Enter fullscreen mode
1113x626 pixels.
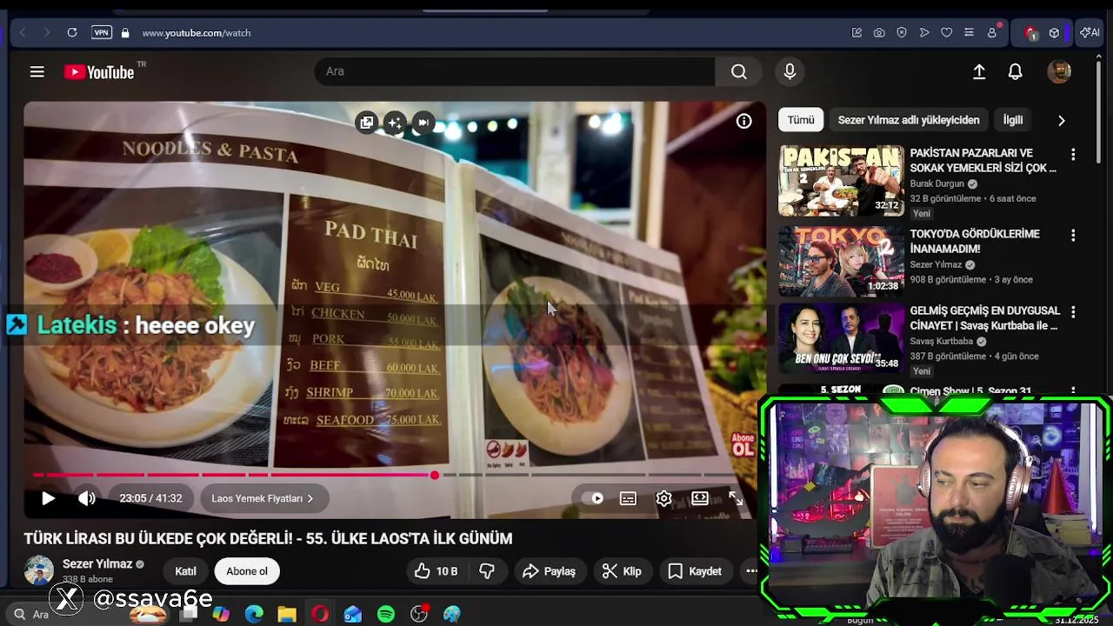click(x=736, y=498)
